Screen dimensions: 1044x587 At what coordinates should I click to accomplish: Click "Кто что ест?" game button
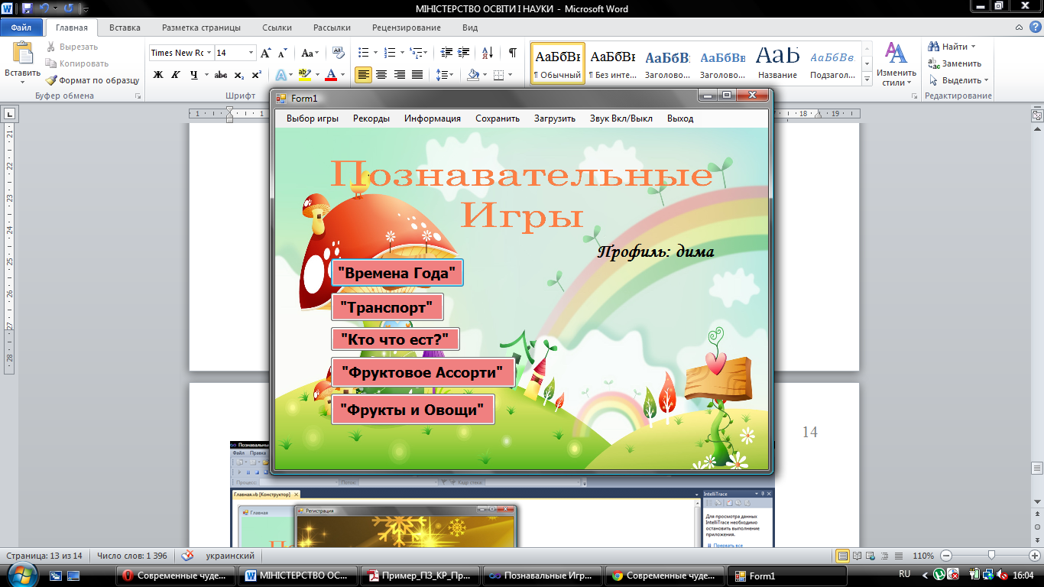click(x=395, y=339)
